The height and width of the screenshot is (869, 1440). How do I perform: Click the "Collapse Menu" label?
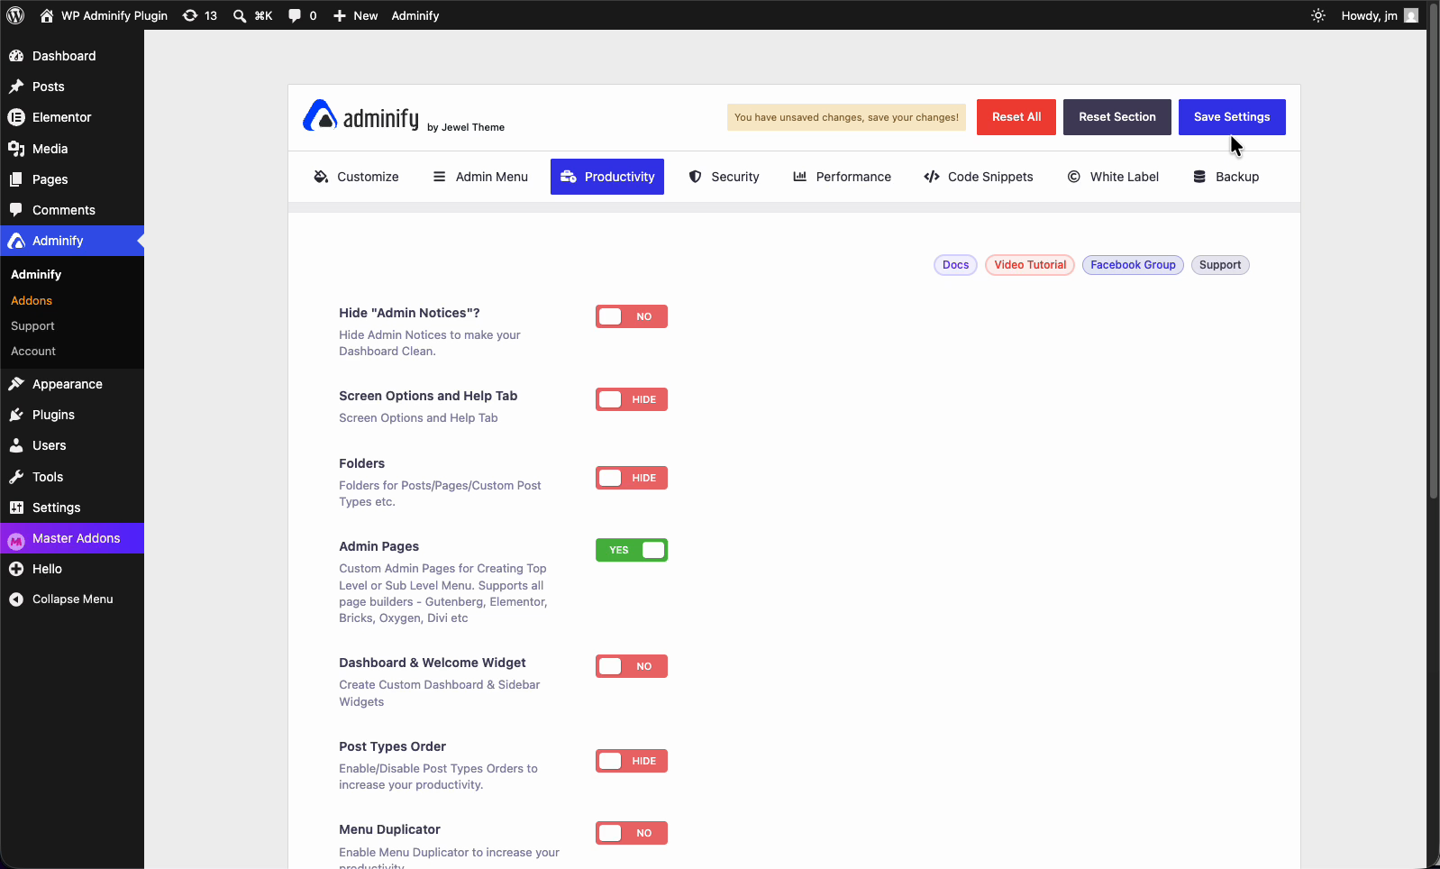pos(73,599)
